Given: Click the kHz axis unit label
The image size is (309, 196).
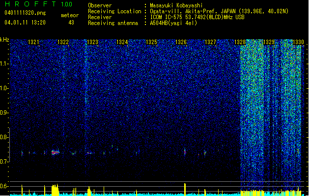Looking at the screenshot, I should [4, 40].
